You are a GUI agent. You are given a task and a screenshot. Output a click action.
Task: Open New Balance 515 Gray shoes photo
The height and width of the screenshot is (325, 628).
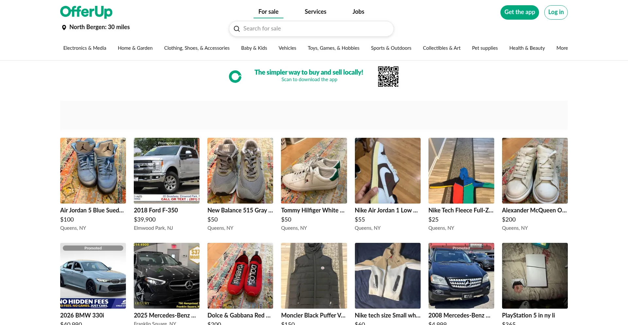240,171
